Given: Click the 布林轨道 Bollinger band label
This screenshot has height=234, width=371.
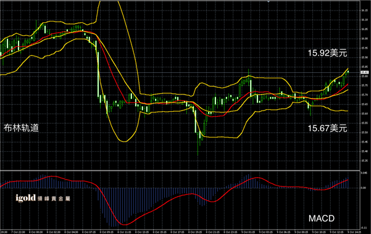Looking at the screenshot, I should 21,128.
